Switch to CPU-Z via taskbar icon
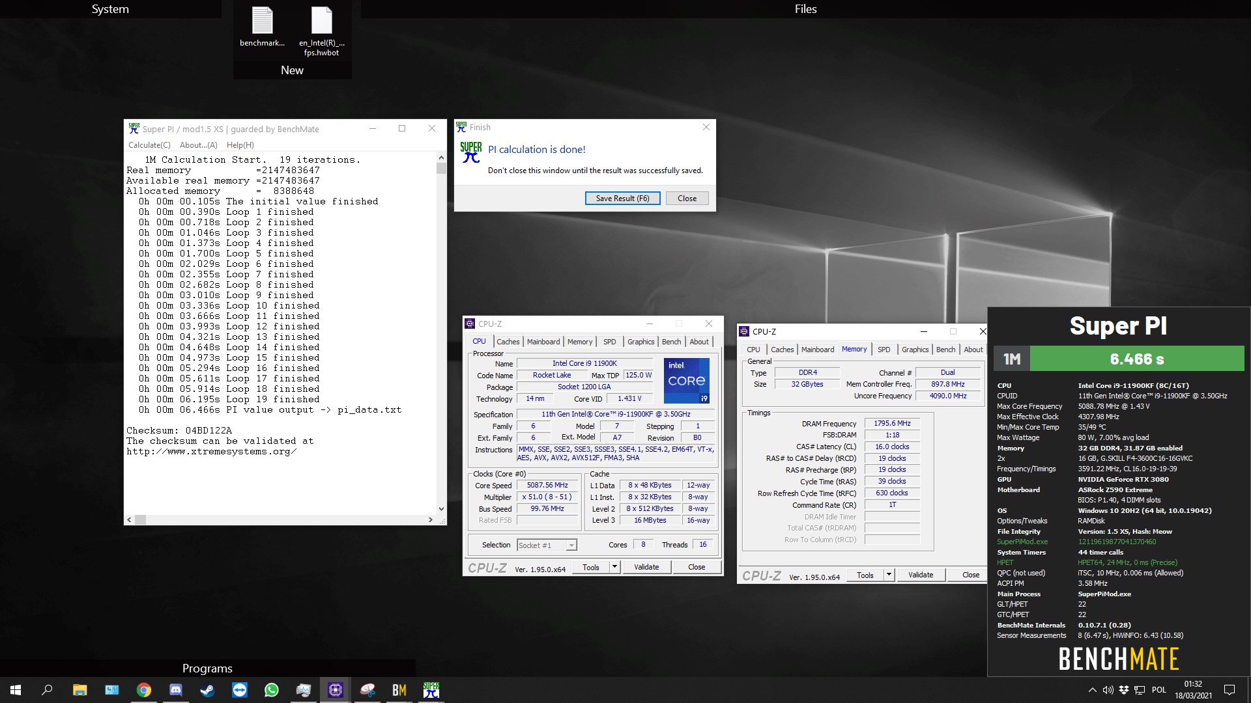Screen dimensions: 1251x703 pos(335,690)
